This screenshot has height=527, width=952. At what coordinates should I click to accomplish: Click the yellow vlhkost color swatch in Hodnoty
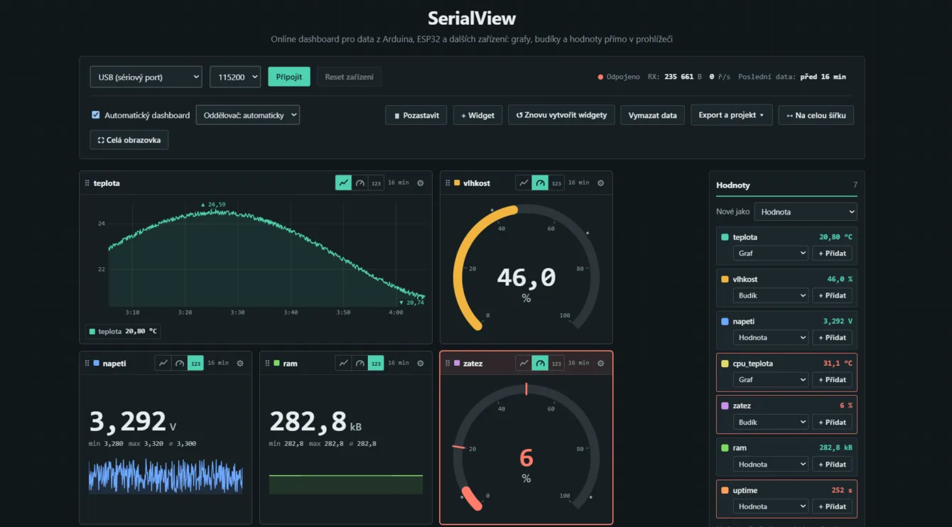725,279
